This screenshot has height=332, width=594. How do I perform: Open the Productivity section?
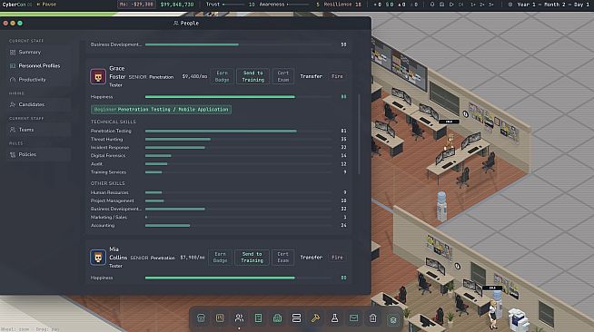point(38,80)
